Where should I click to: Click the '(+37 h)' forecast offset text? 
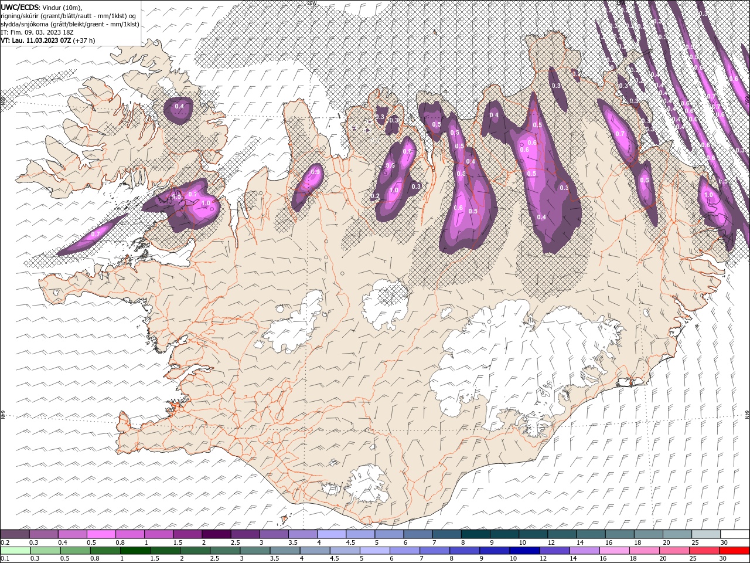click(84, 40)
